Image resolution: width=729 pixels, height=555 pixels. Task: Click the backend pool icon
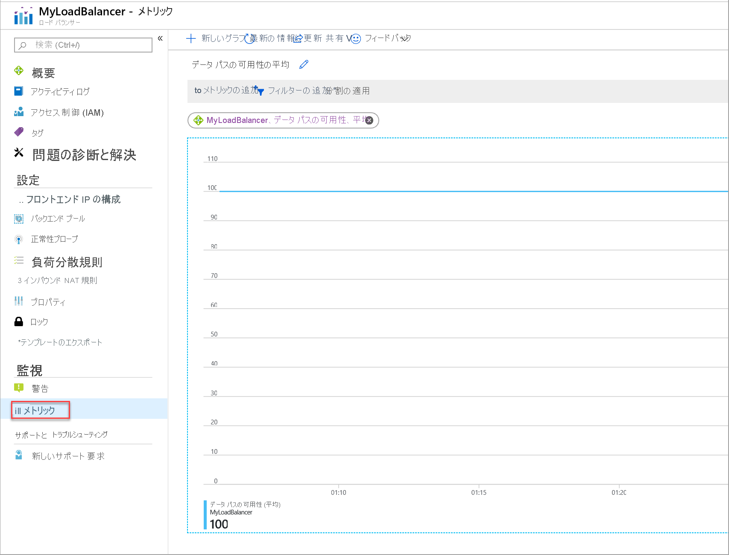[19, 219]
